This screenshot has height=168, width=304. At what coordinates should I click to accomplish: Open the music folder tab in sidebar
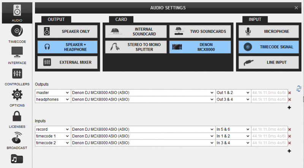point(17,158)
